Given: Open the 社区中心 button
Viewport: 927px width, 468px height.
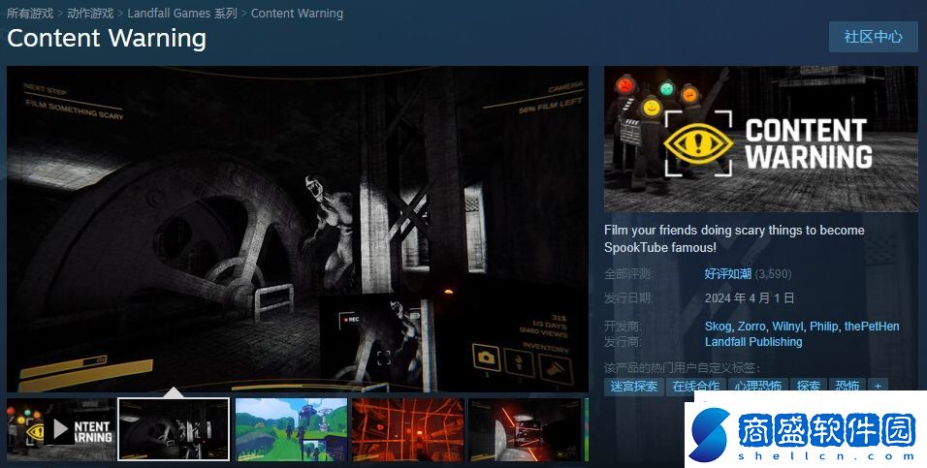Looking at the screenshot, I should point(874,37).
